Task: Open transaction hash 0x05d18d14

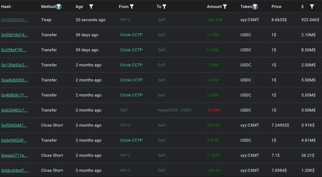Action: coord(15,35)
